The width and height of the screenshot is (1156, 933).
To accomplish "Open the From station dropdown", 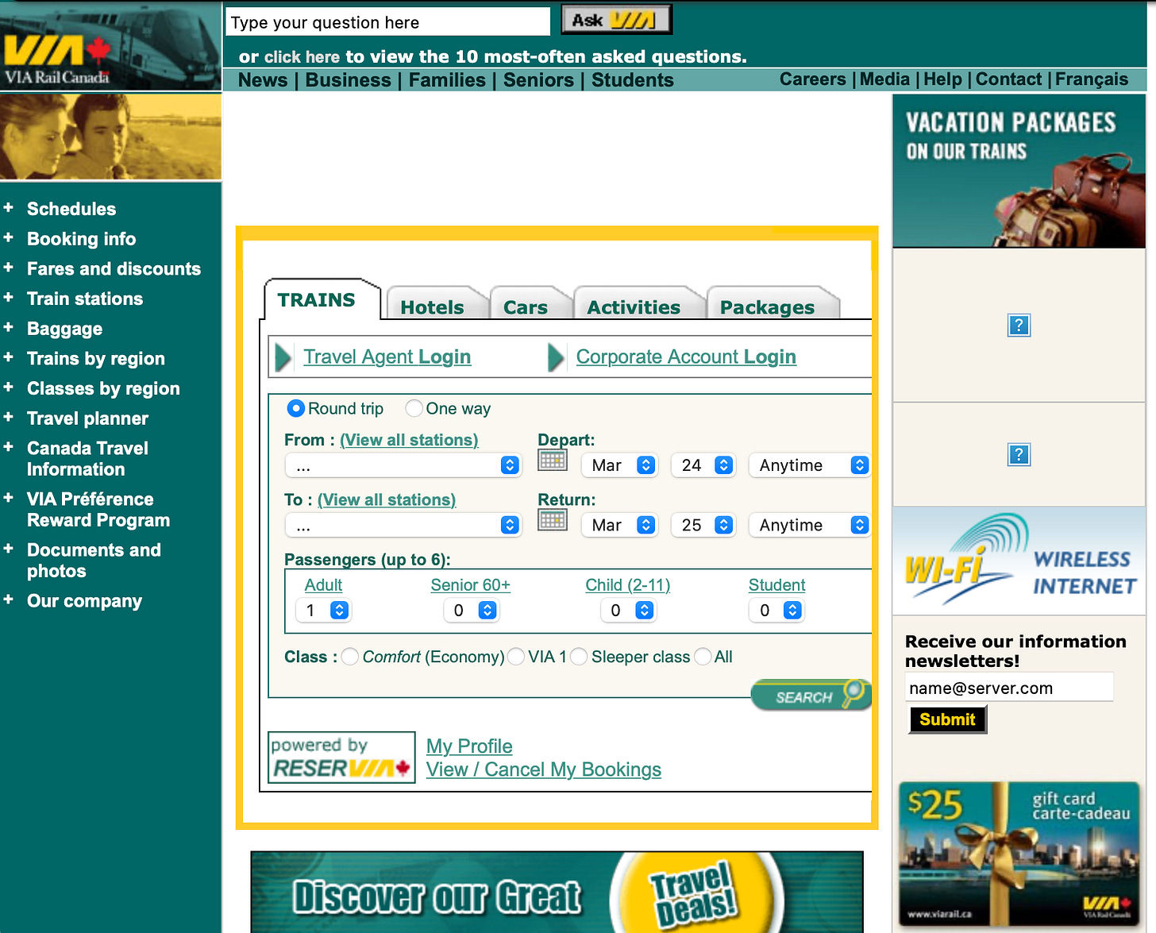I will point(403,465).
